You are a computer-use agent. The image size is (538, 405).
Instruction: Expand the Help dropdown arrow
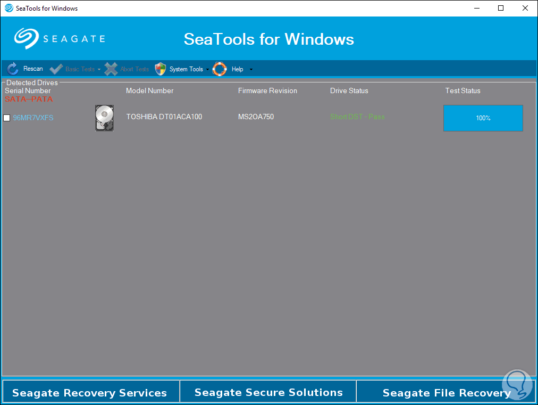pos(251,69)
